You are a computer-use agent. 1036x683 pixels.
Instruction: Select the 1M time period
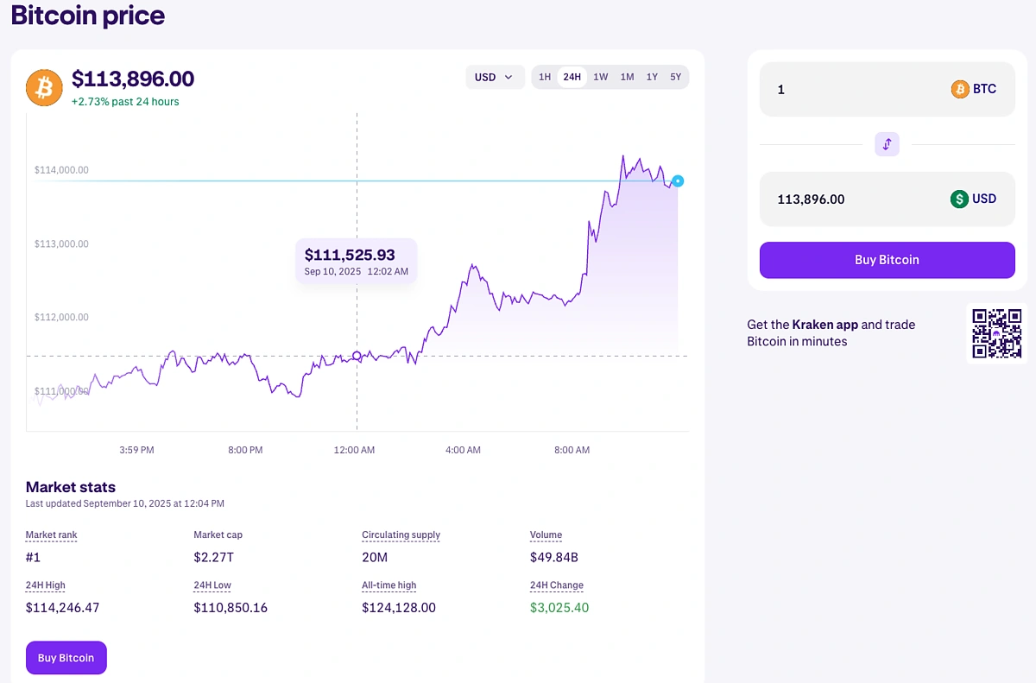point(626,76)
